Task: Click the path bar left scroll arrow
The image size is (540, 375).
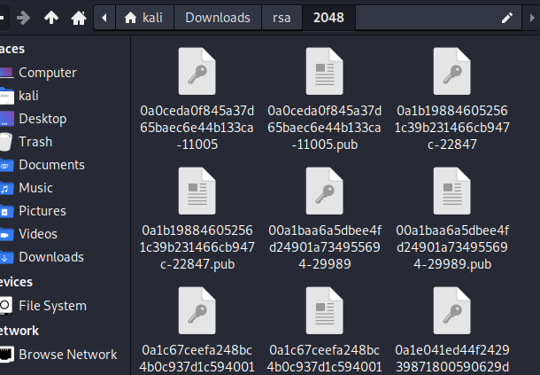Action: click(x=104, y=18)
